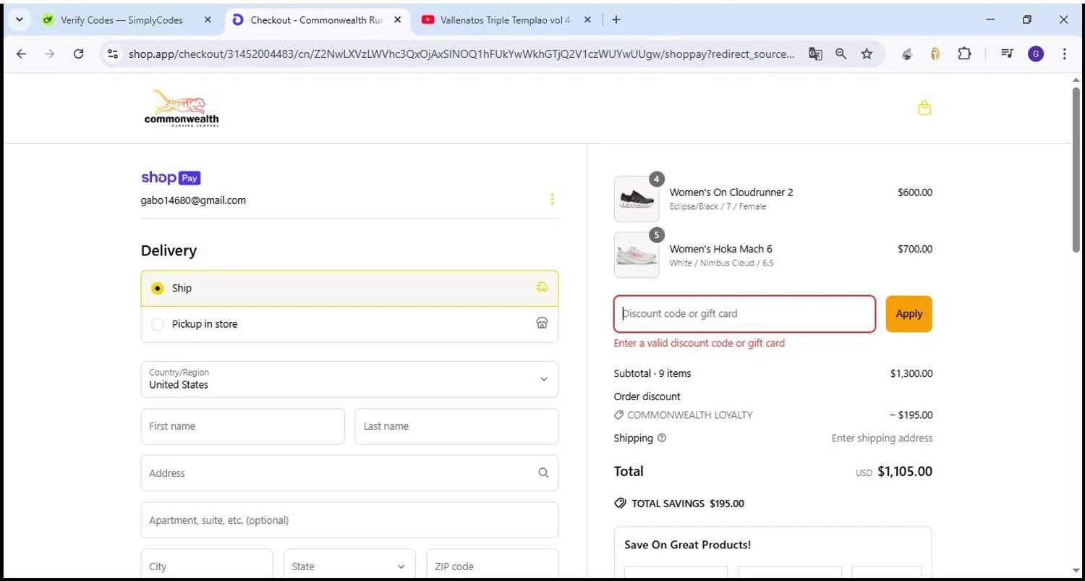This screenshot has width=1085, height=581.
Task: Open the browser zoom magnifier icon
Action: tap(841, 54)
